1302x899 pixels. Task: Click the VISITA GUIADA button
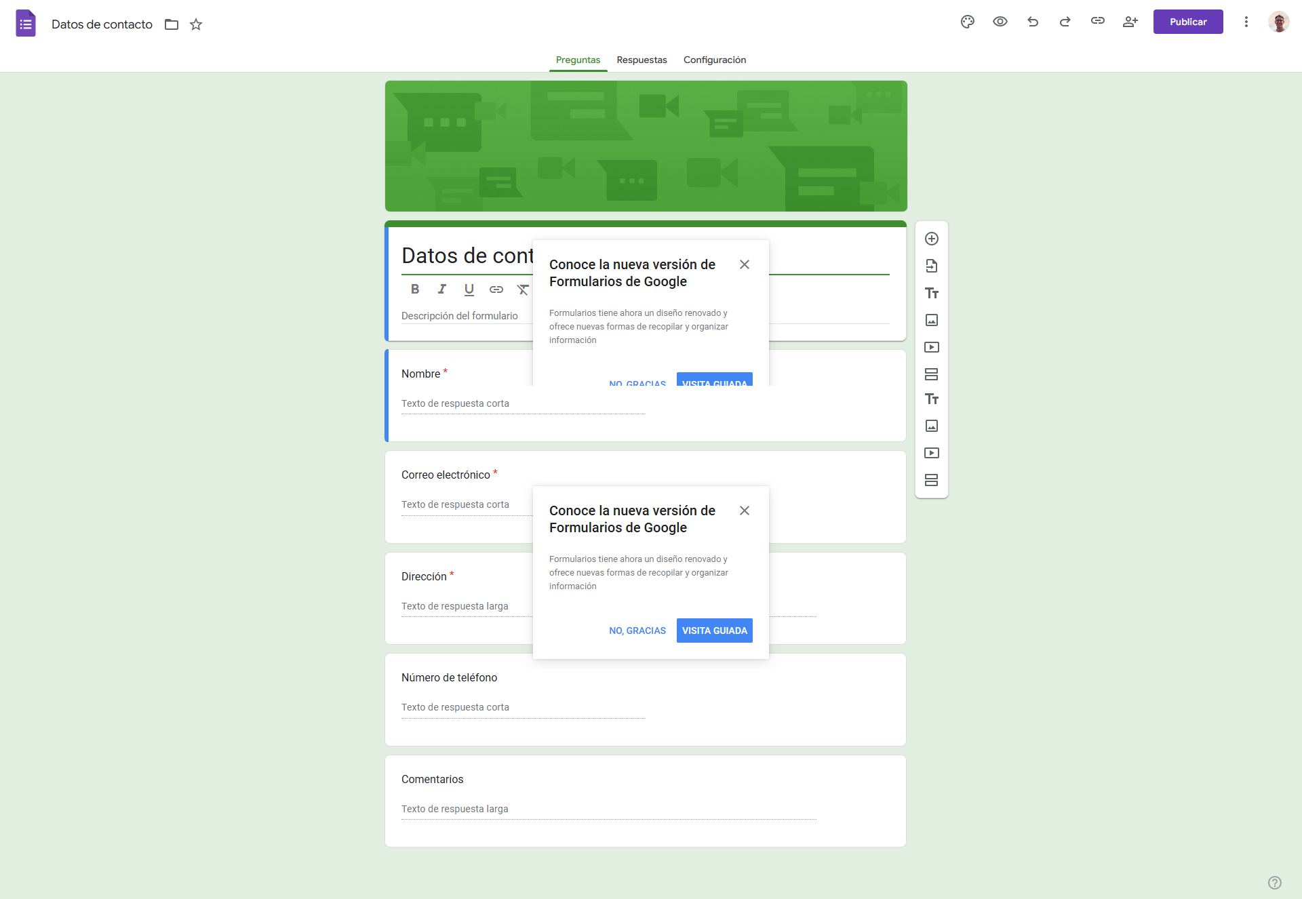[715, 631]
